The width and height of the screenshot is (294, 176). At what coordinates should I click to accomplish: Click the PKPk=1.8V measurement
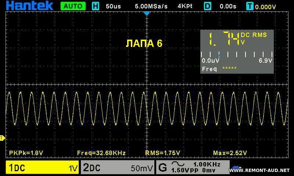[x=26, y=153]
